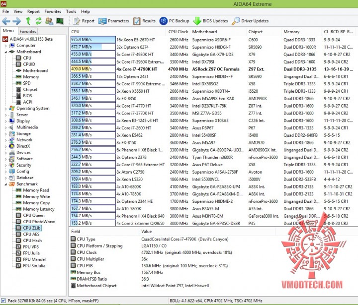Screen dimensions: 358x305
Task: Collapse the Motherboard tree node
Action: 6,52
